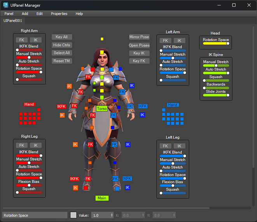Switch Right Leg to FK mode
The width and height of the screenshot is (257, 222).
click(22, 145)
